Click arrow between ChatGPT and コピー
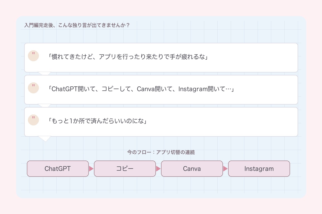Screen dimensions: 322x214 click(x=91, y=169)
